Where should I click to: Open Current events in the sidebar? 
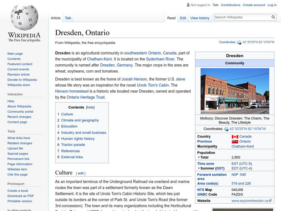pos(18,69)
